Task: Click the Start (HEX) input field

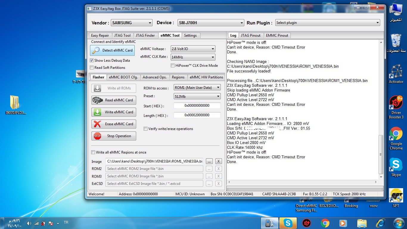Action: 197,106
